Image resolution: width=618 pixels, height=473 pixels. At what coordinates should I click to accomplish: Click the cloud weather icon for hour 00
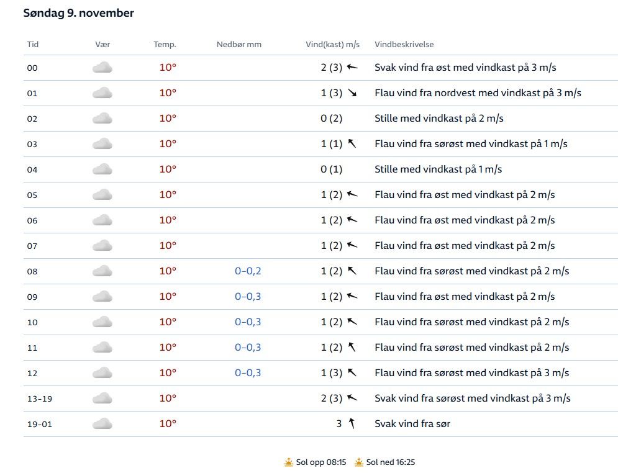coord(102,68)
